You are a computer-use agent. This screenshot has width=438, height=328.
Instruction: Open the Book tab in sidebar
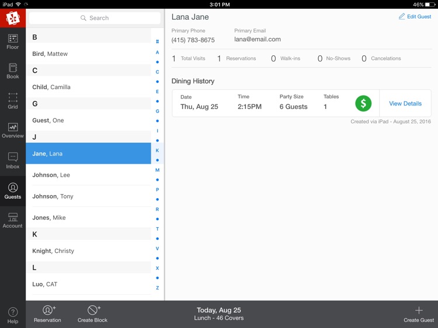click(x=13, y=71)
